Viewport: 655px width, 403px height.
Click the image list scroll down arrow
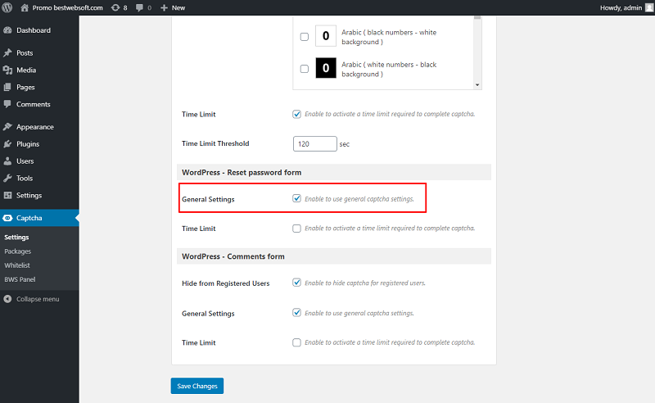[x=477, y=85]
